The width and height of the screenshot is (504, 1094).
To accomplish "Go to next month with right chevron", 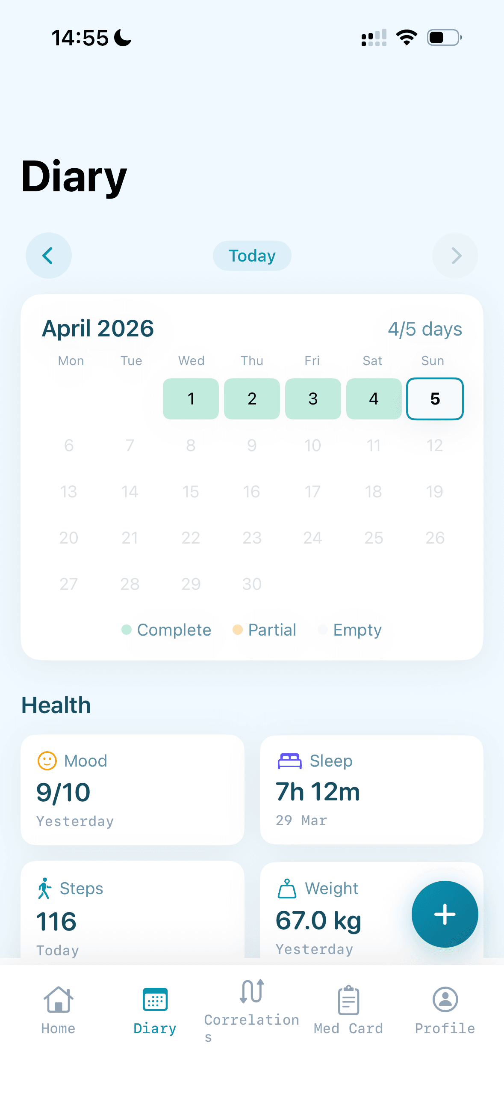I will [455, 256].
